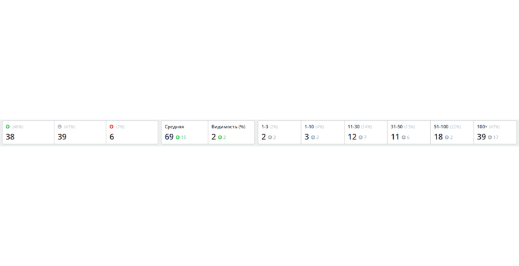519x266 pixels.
Task: Click gray change icon in 11-30 cell
Action: [361, 138]
